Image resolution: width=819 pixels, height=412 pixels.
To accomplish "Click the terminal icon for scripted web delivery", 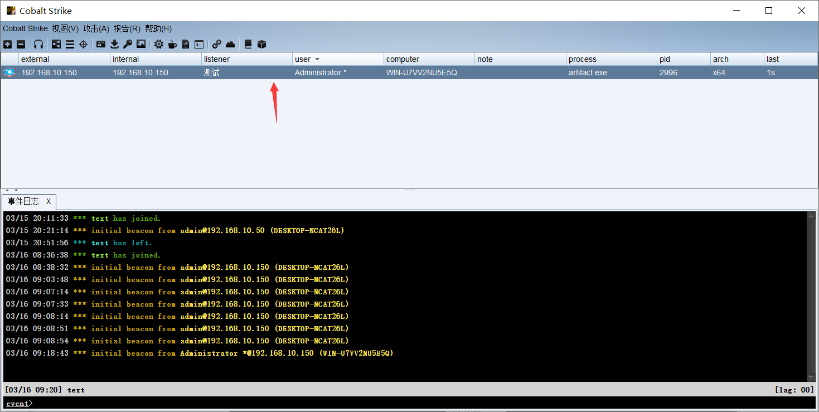I will tap(199, 44).
